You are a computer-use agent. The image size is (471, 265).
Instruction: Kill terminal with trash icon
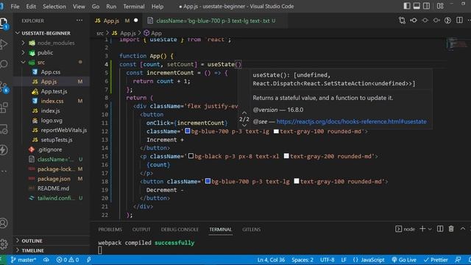(x=451, y=229)
